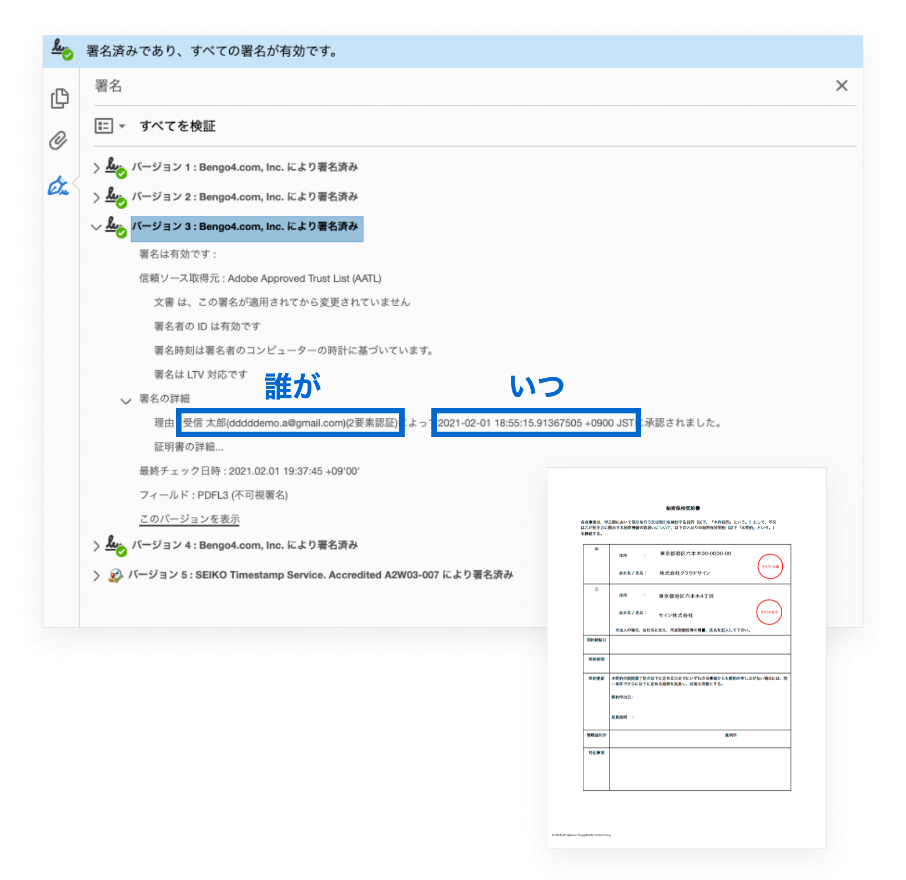Select the signatures pen panel icon

click(x=58, y=186)
